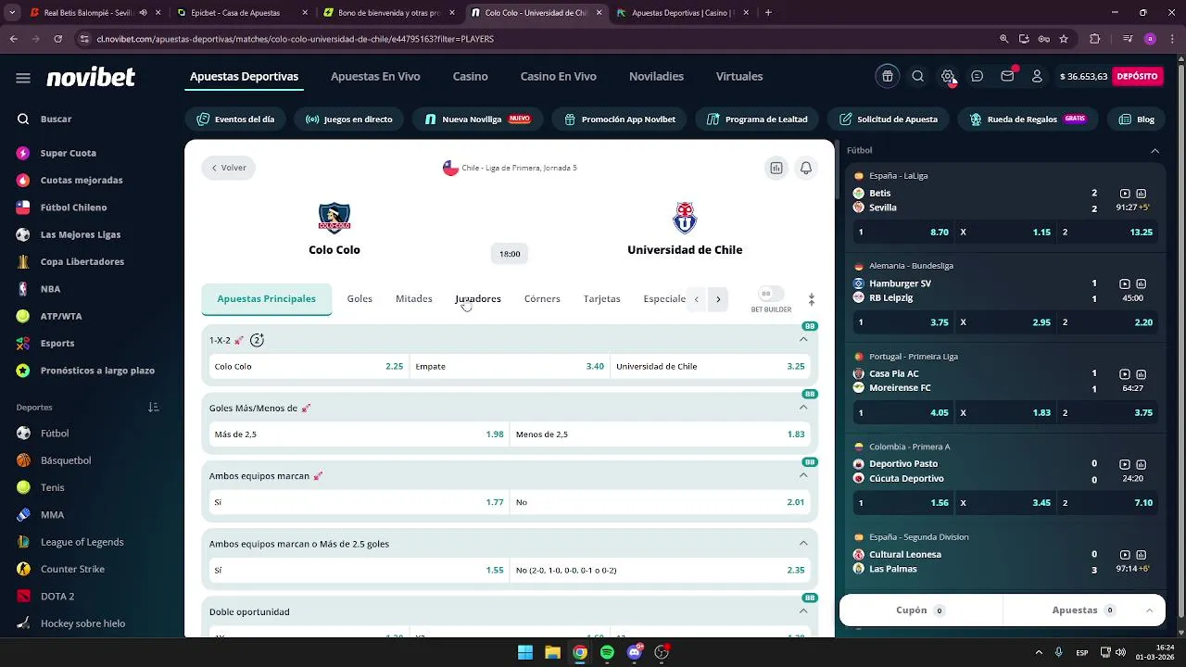Open Virtuales in top navigation
The height and width of the screenshot is (667, 1186).
click(739, 77)
